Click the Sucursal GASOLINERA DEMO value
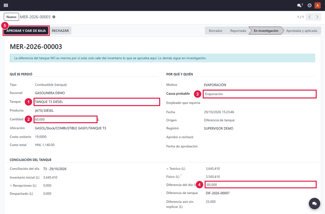325x214 pixels. pyautogui.click(x=50, y=93)
